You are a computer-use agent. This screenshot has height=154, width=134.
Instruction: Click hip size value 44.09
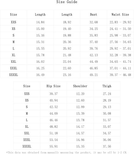(x=53, y=114)
